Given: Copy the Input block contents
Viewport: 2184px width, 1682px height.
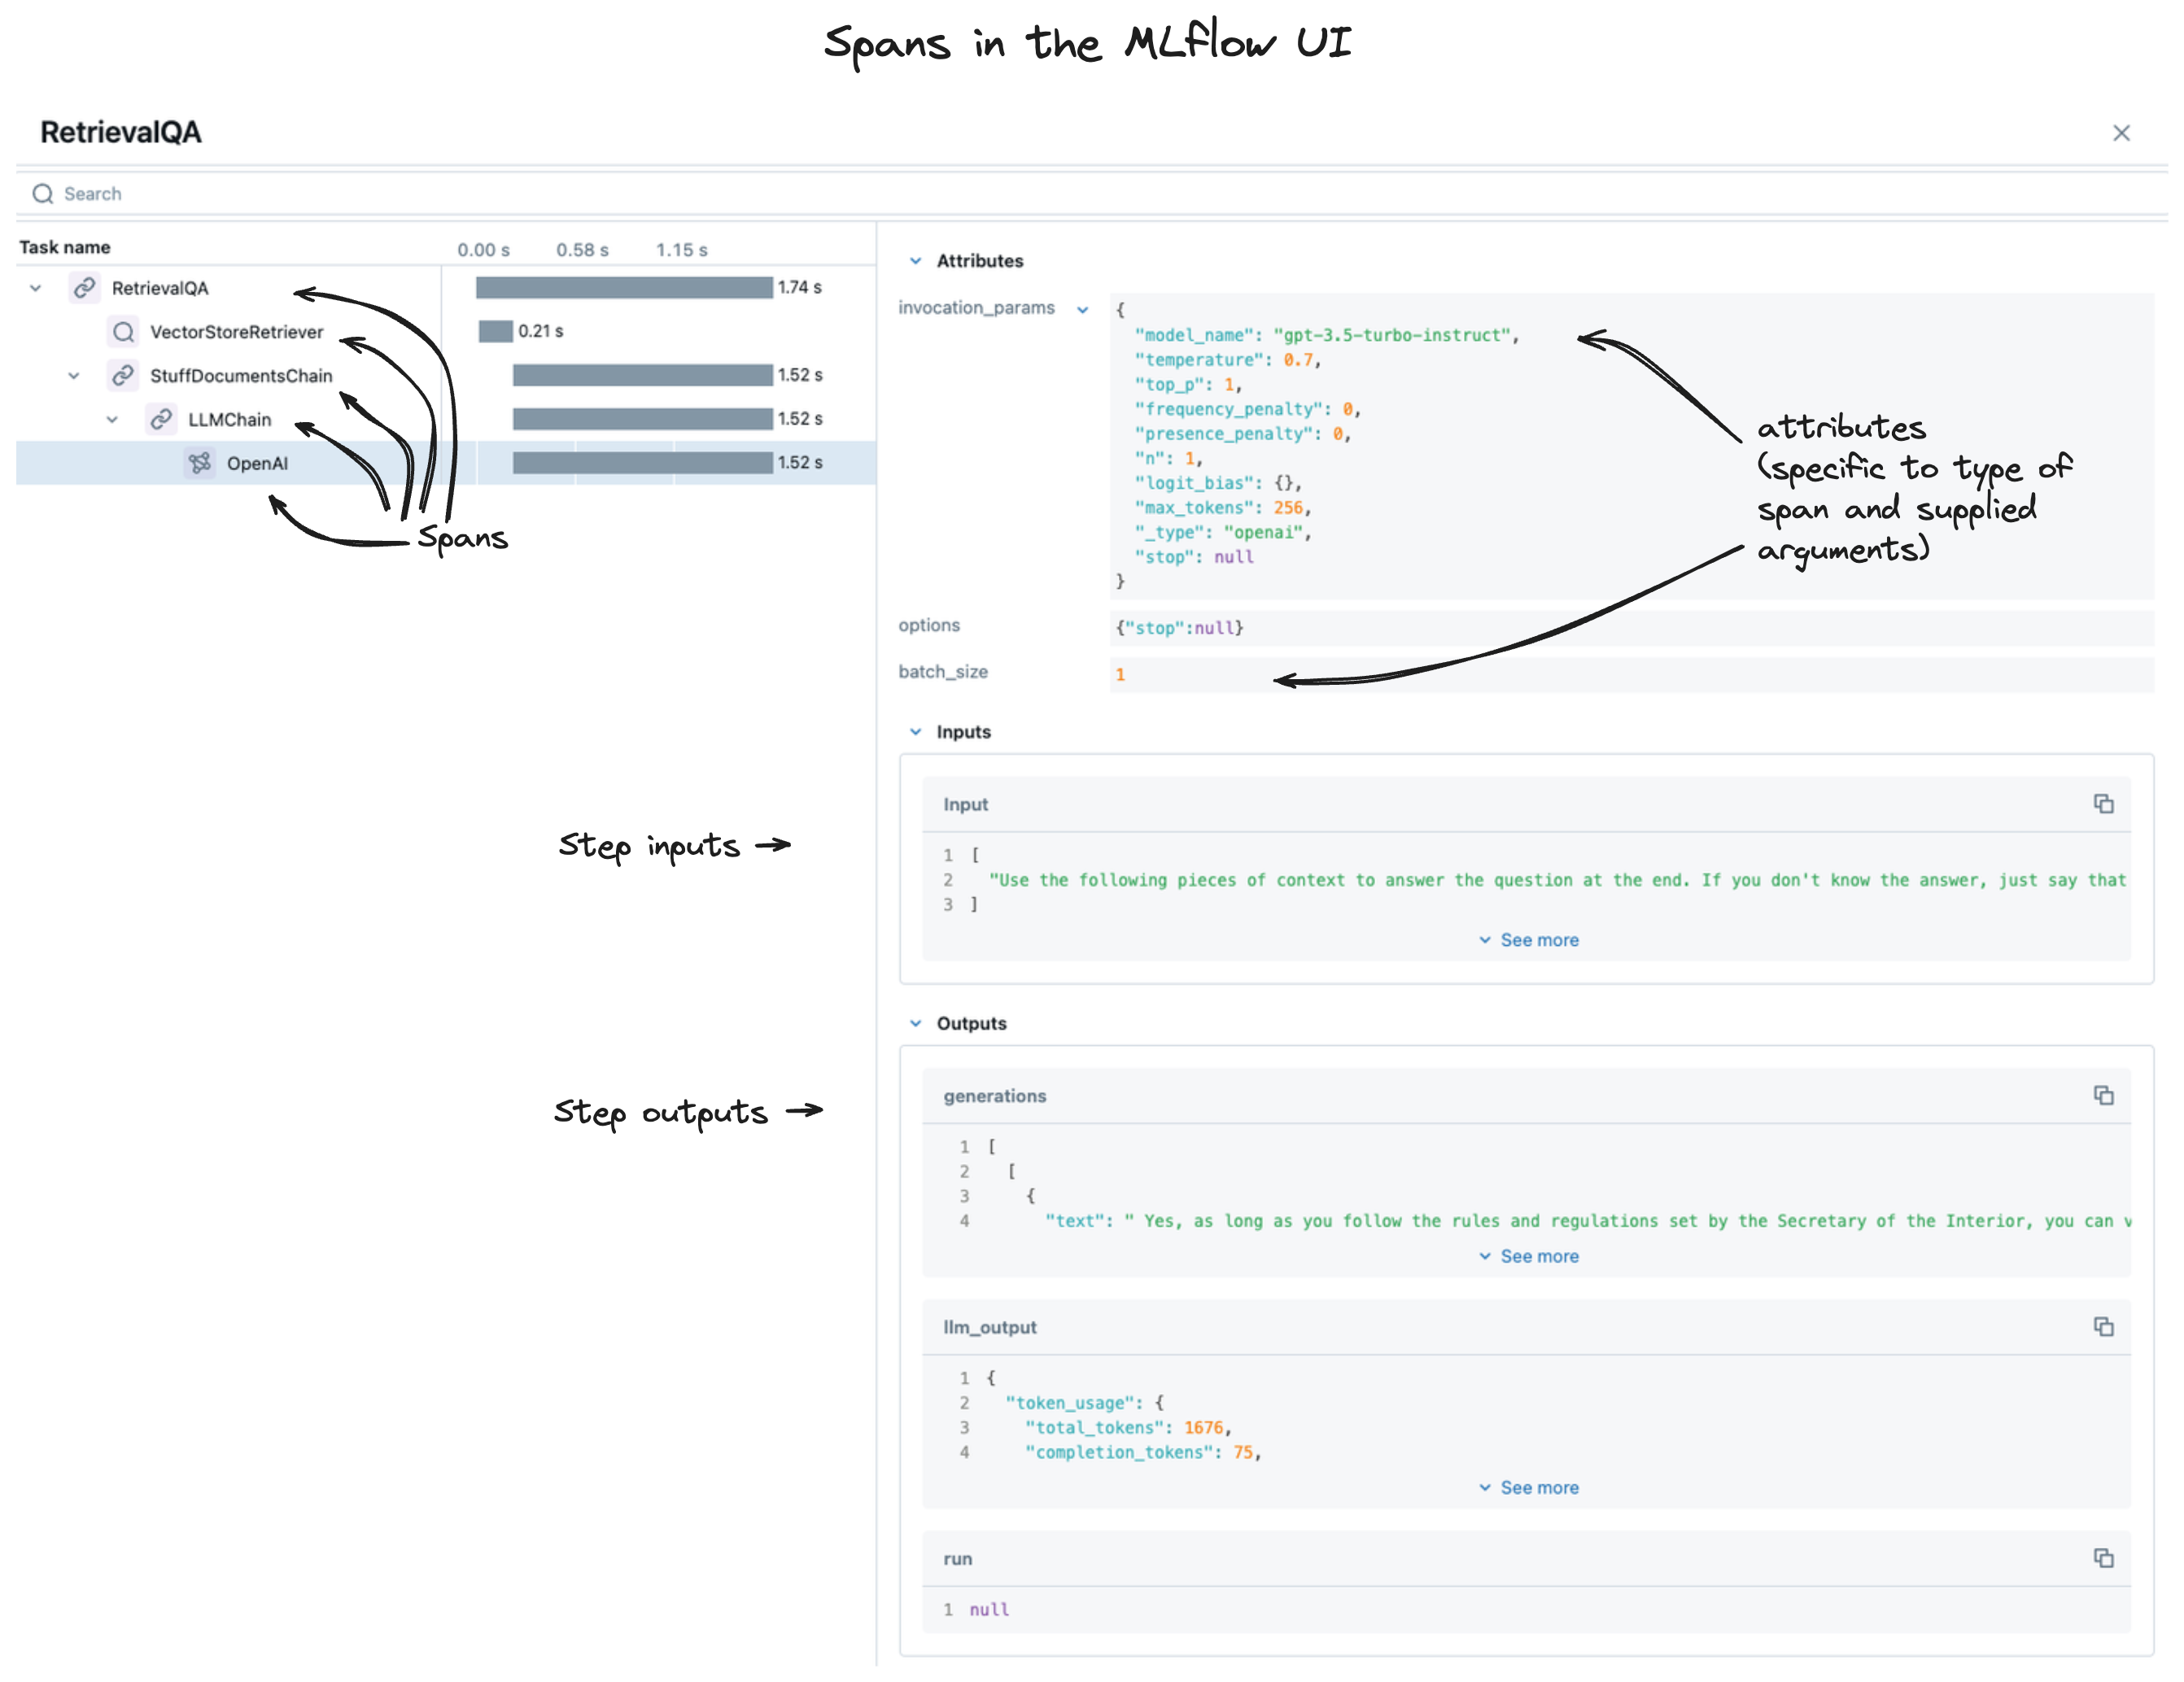Looking at the screenshot, I should [x=2103, y=804].
